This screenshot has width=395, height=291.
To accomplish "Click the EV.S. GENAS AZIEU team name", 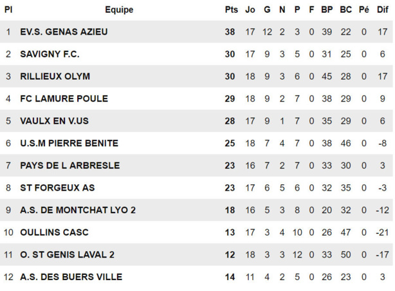I will pos(64,32).
